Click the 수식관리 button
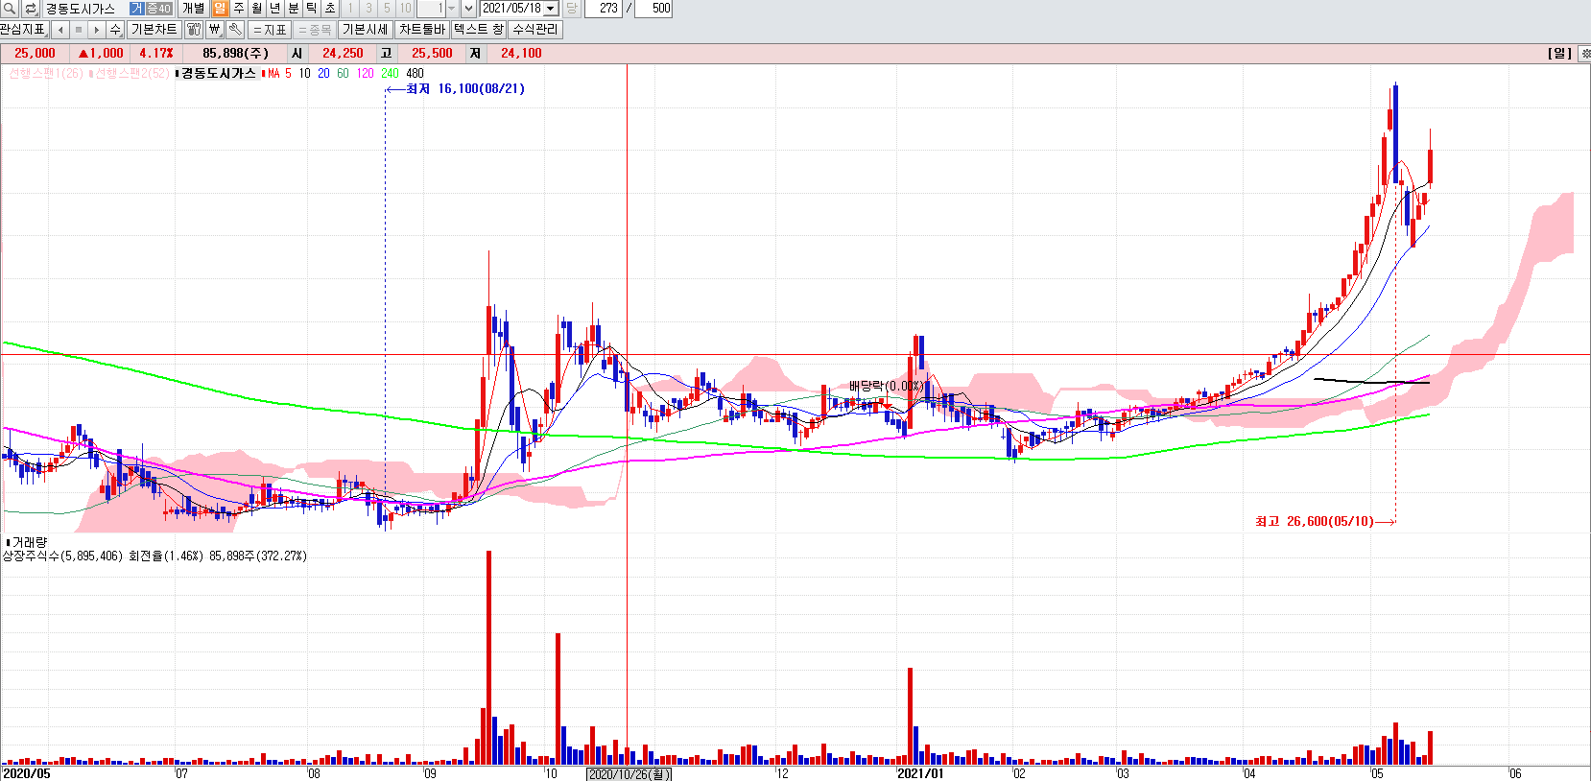The height and width of the screenshot is (781, 1591). pyautogui.click(x=535, y=30)
